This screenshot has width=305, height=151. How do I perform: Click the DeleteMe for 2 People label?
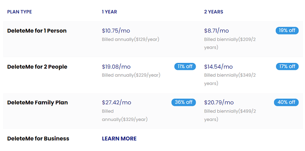pos(37,67)
